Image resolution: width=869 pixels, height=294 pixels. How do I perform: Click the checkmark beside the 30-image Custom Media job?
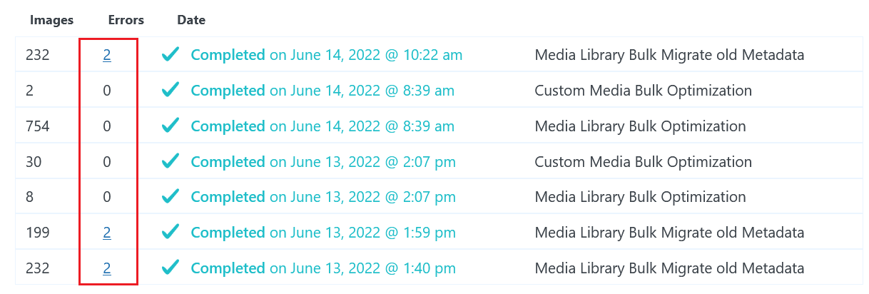pos(170,162)
